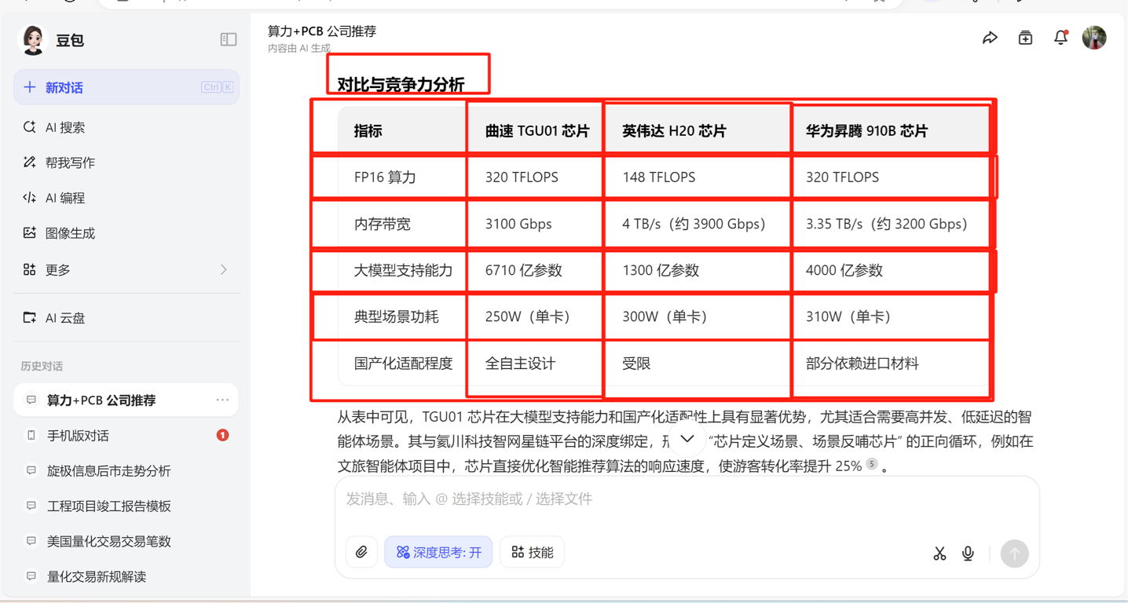This screenshot has height=603, width=1128.
Task: Open AI 云盘 cloud drive
Action: [126, 318]
